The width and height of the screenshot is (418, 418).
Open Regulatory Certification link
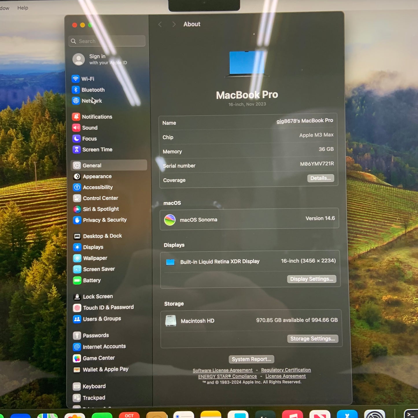tap(286, 370)
